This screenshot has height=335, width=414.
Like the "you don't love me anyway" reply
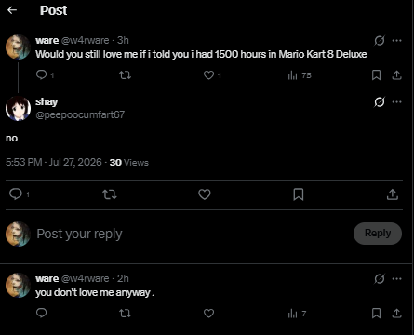click(x=208, y=314)
